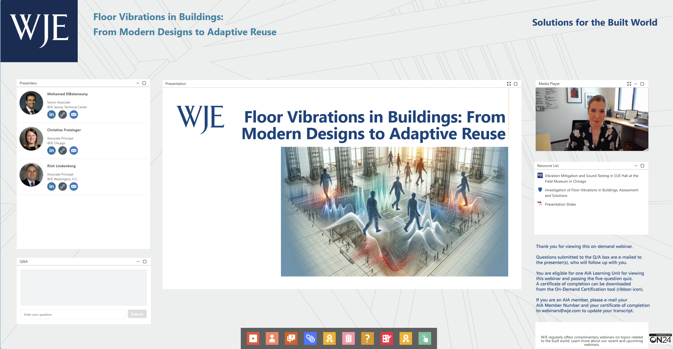Open the pink clipboard checklist dock icon
This screenshot has width=673, height=349.
(348, 338)
